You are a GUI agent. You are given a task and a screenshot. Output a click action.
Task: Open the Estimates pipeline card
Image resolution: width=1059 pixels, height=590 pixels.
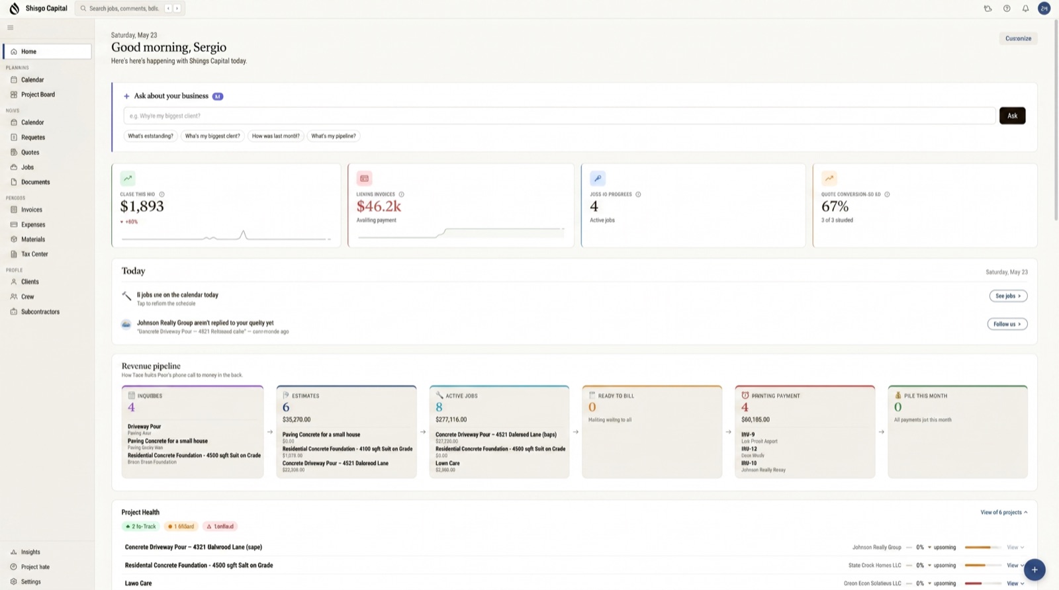346,432
